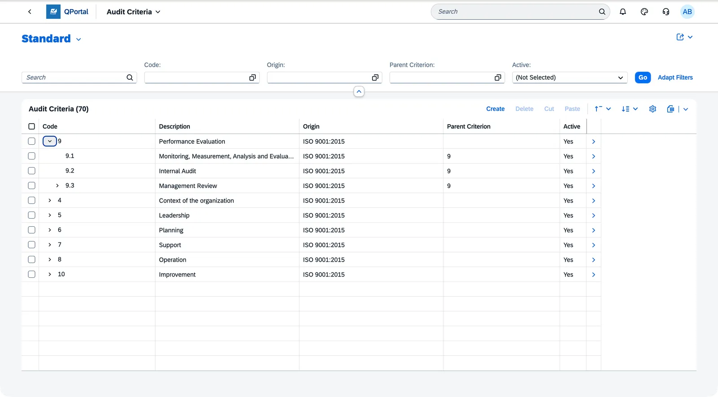Click the Parent Criterion column header

[501, 126]
